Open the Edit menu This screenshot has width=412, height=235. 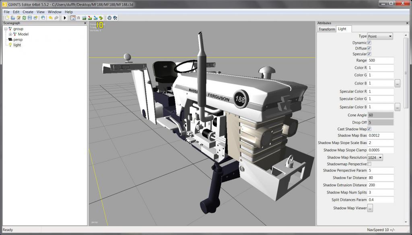pyautogui.click(x=16, y=12)
